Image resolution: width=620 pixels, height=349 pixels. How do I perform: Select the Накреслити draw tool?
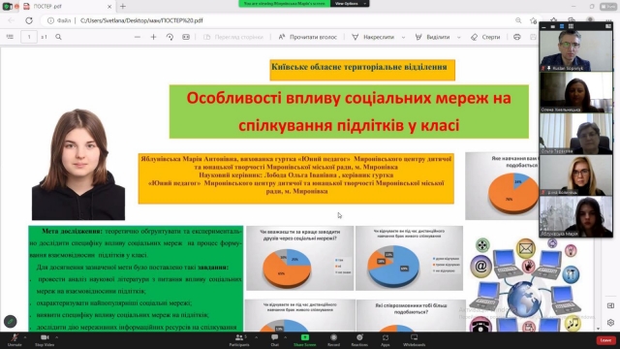pyautogui.click(x=373, y=37)
